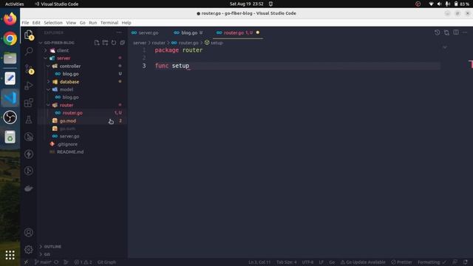Screen dimensions: 473x266
Task: Open the Search view in activity bar
Action: click(x=29, y=51)
